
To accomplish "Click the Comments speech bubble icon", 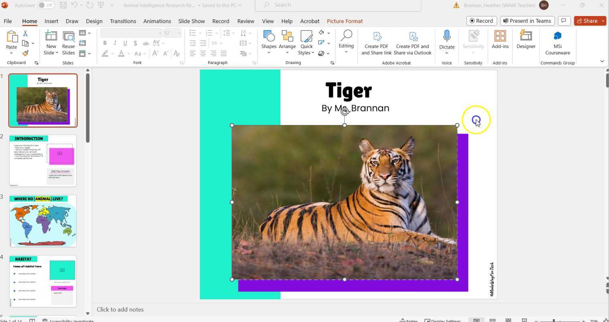I will pyautogui.click(x=564, y=21).
